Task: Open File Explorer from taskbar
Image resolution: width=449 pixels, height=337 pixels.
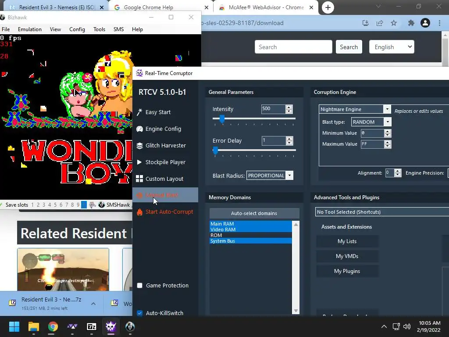Action: coord(33,326)
